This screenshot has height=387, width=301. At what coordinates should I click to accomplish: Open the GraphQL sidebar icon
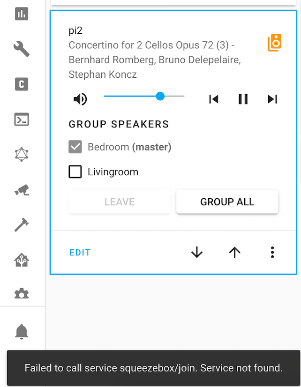coord(21,154)
